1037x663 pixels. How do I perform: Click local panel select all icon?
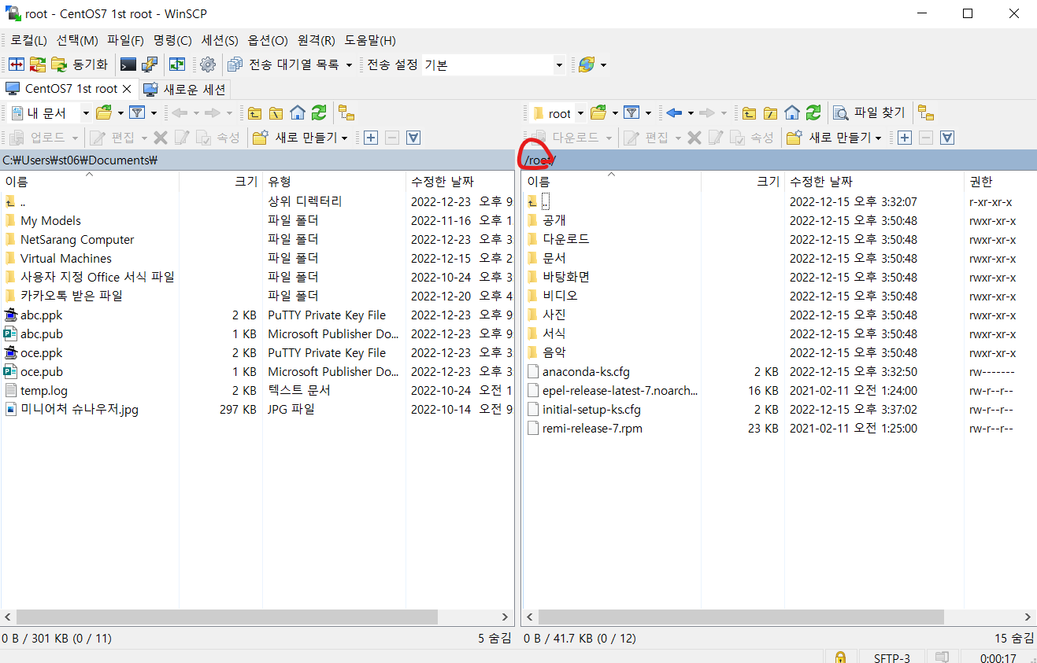click(413, 138)
